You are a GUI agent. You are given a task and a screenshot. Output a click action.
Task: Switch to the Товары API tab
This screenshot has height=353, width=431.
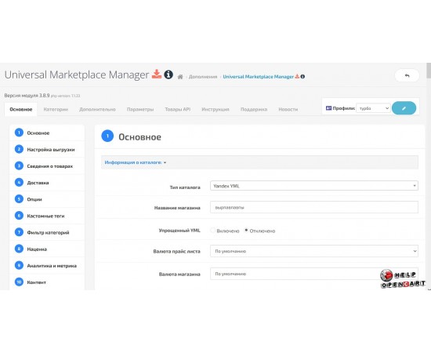pyautogui.click(x=178, y=109)
